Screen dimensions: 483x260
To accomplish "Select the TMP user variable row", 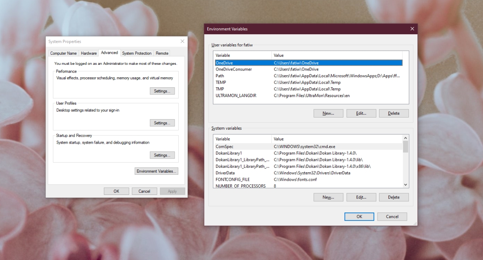I will tap(308, 89).
